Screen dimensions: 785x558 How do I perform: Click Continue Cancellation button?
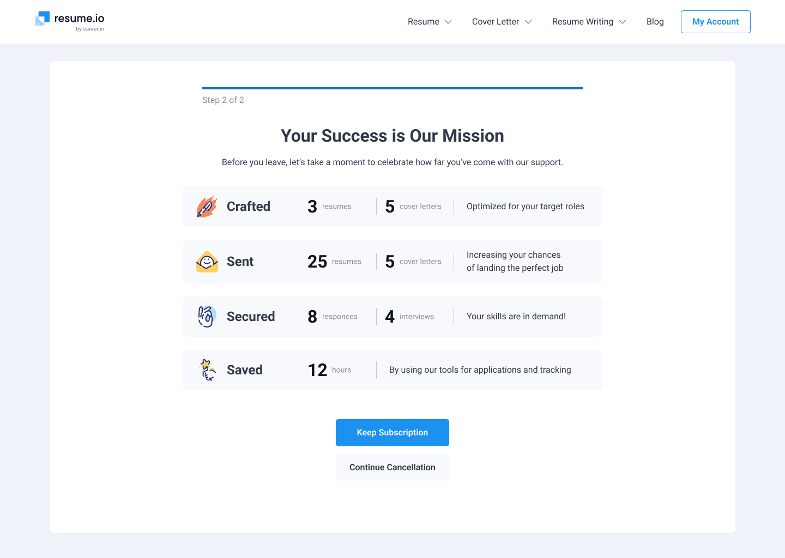coord(392,468)
